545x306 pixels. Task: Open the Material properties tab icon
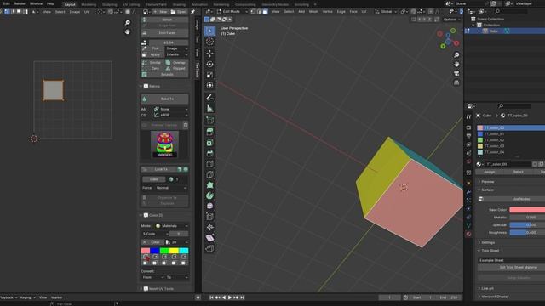[x=468, y=235]
